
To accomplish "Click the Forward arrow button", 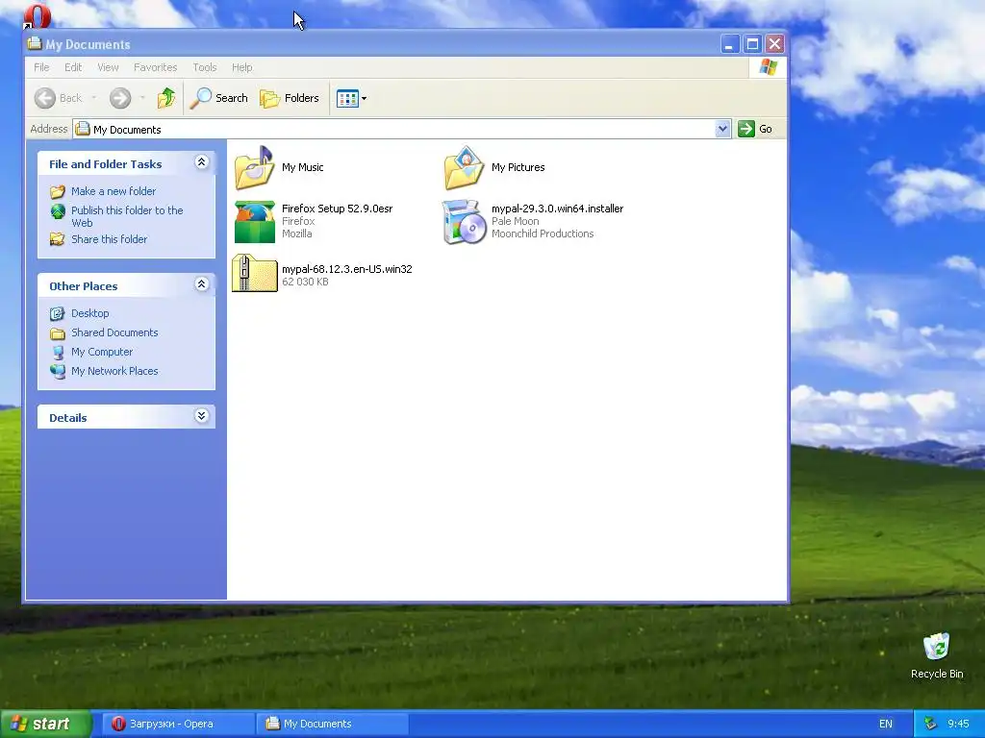I will (x=120, y=98).
